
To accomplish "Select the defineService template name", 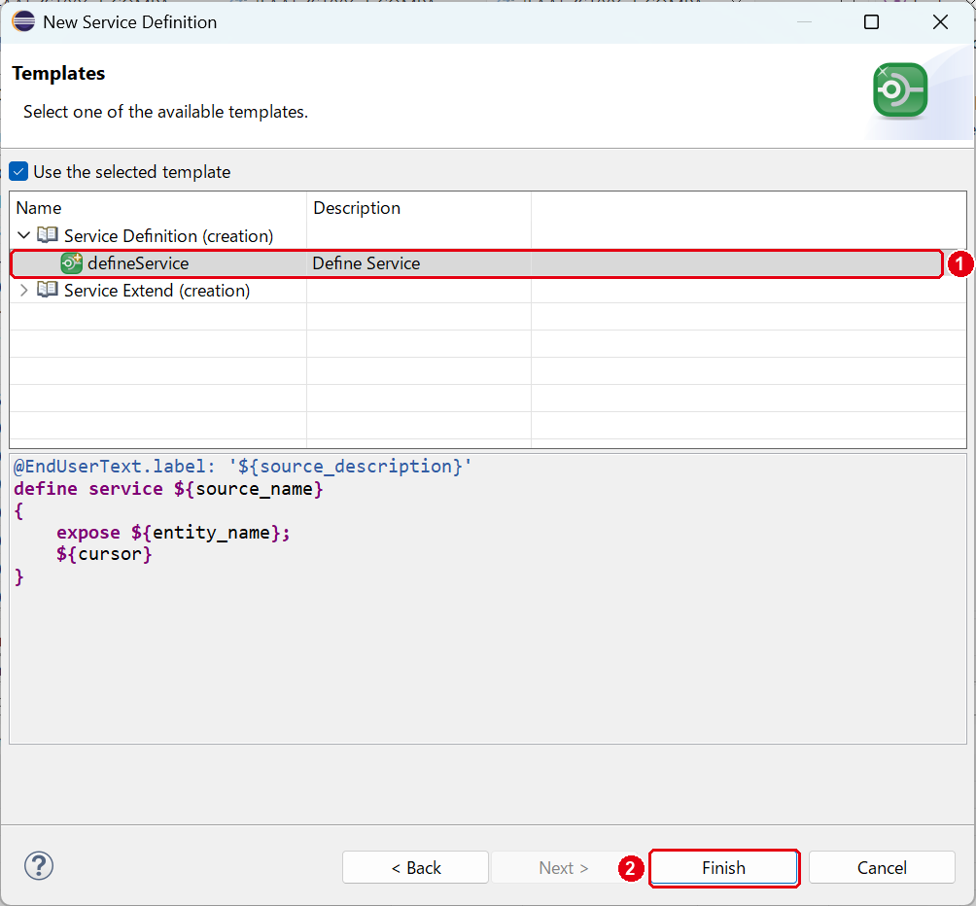I will click(x=138, y=263).
